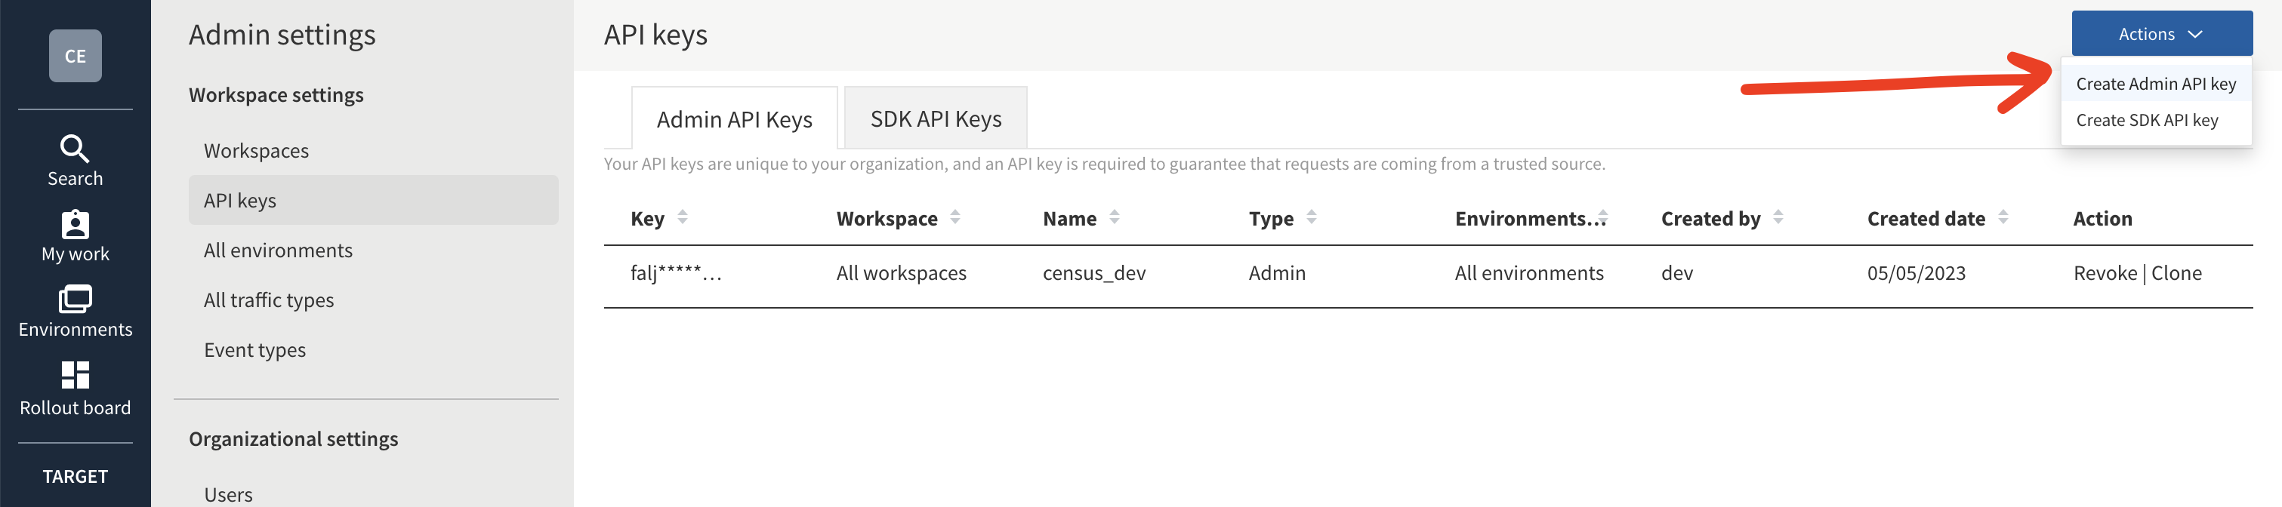Open All environments settings
Image resolution: width=2282 pixels, height=507 pixels.
pos(277,250)
